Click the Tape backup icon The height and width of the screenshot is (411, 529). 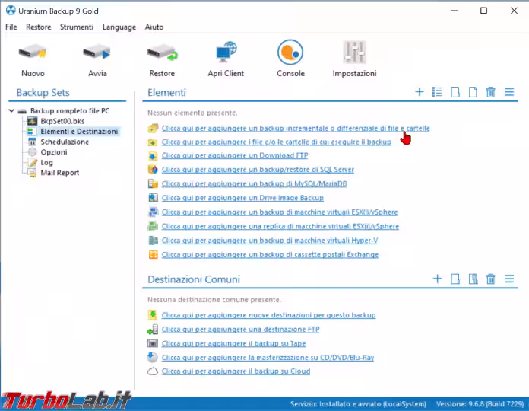pyautogui.click(x=153, y=343)
